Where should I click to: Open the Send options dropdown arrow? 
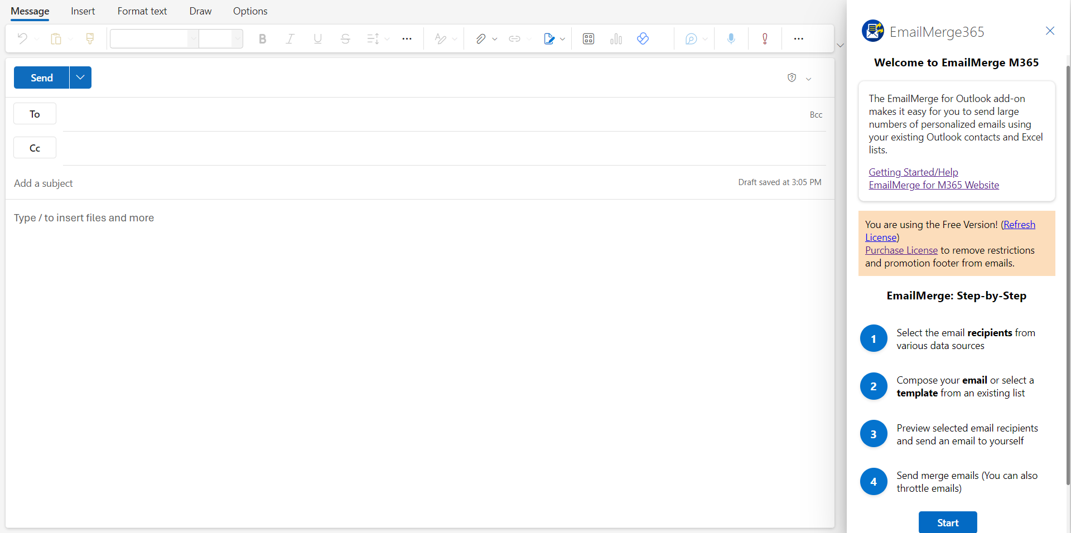pos(80,77)
